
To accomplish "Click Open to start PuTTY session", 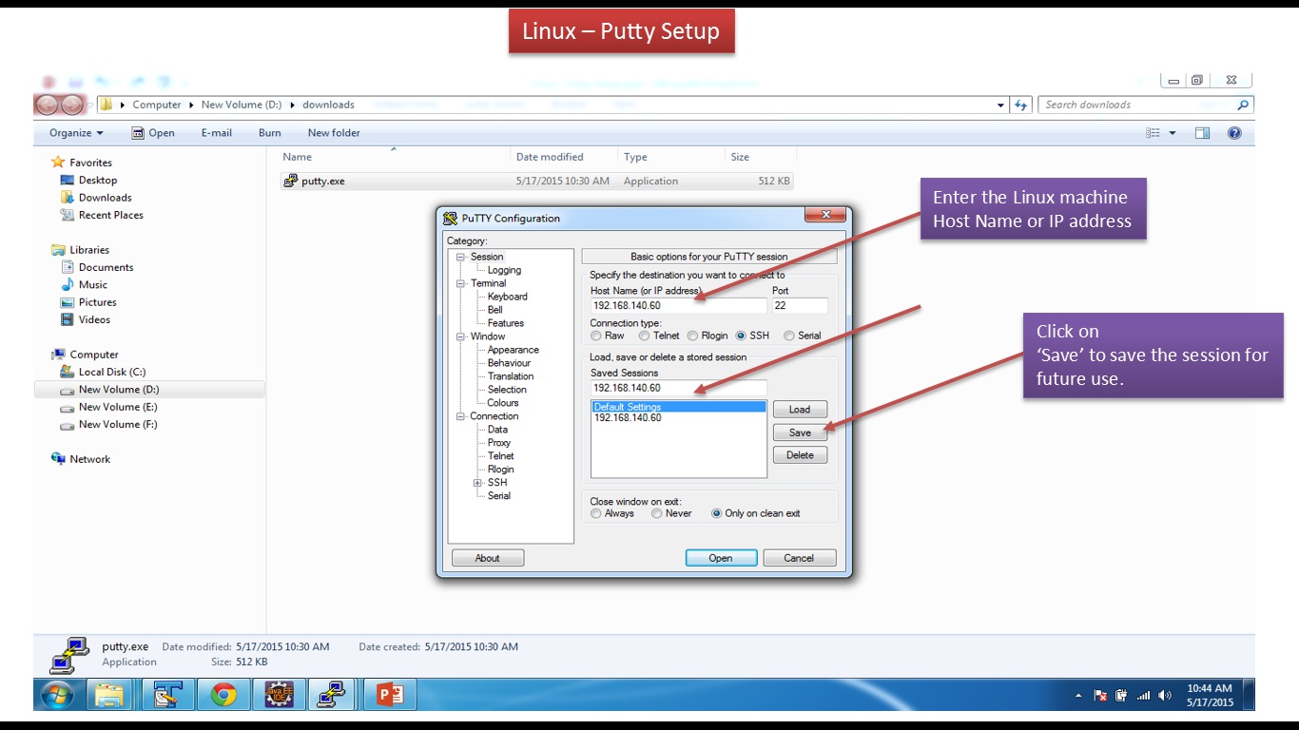I will click(721, 558).
